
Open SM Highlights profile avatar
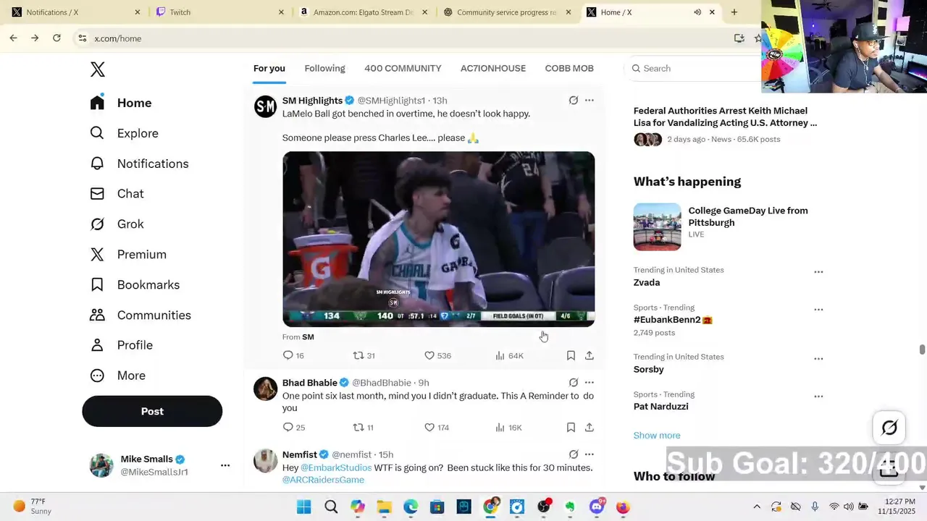pos(265,106)
